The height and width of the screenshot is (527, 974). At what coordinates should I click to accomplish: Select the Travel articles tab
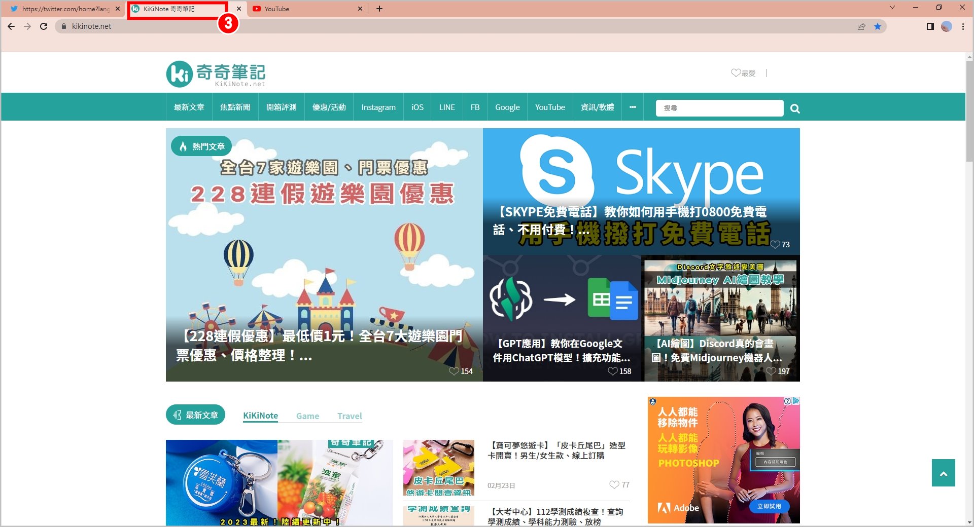(x=350, y=416)
